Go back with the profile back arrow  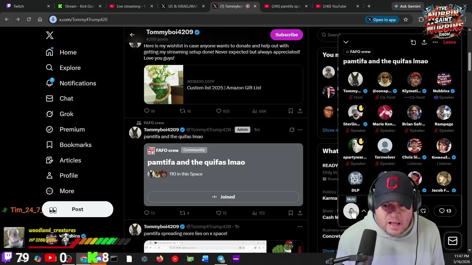tap(132, 35)
